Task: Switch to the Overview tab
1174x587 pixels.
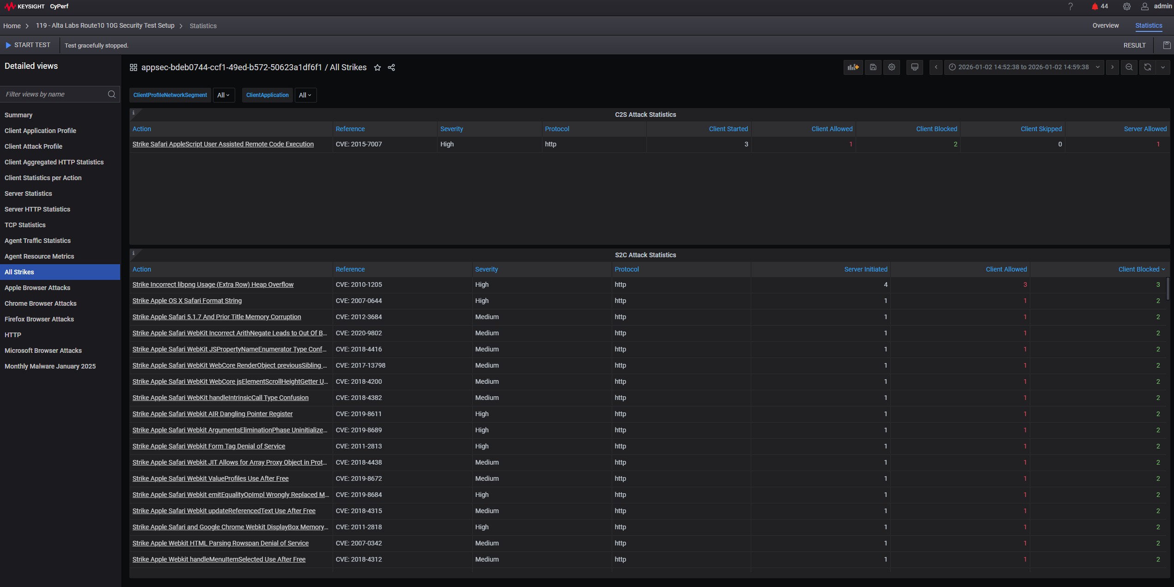Action: (x=1105, y=26)
